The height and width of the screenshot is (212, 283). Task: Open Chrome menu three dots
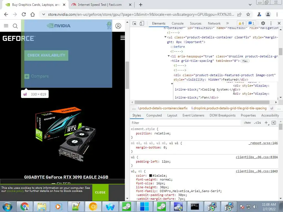(x=277, y=14)
